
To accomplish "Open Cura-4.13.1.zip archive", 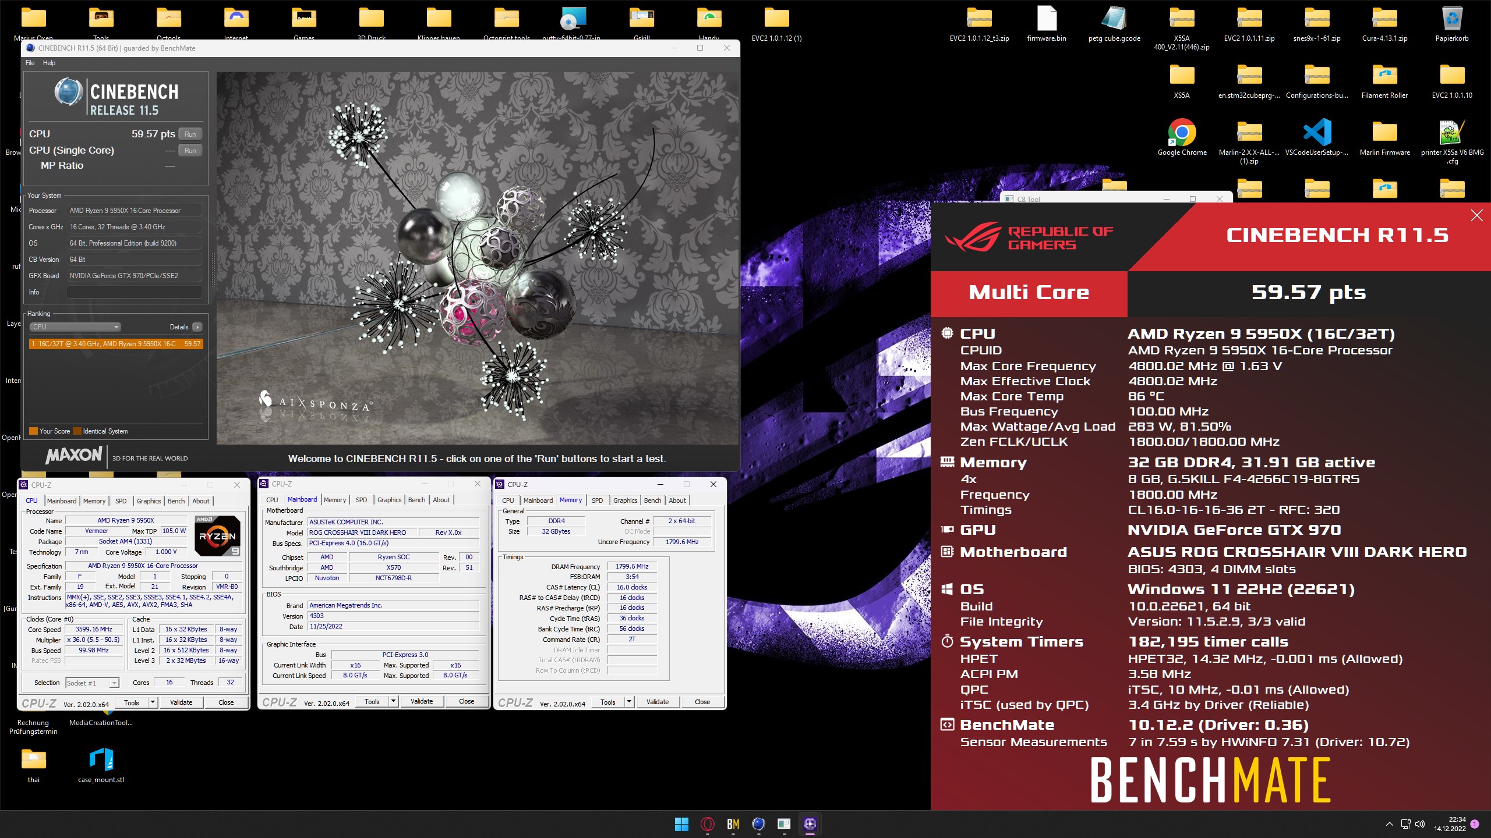I will 1384,24.
